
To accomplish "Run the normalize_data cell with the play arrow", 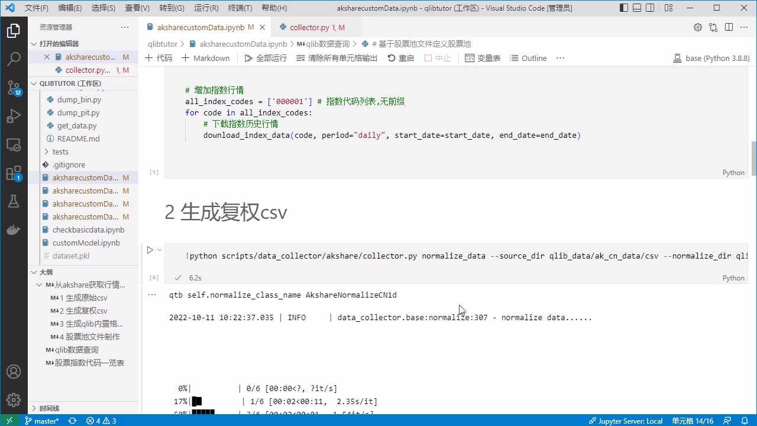I will pos(150,250).
